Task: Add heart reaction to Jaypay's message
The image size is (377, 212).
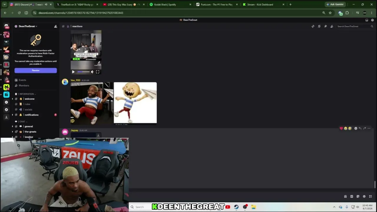Action: pos(341,128)
